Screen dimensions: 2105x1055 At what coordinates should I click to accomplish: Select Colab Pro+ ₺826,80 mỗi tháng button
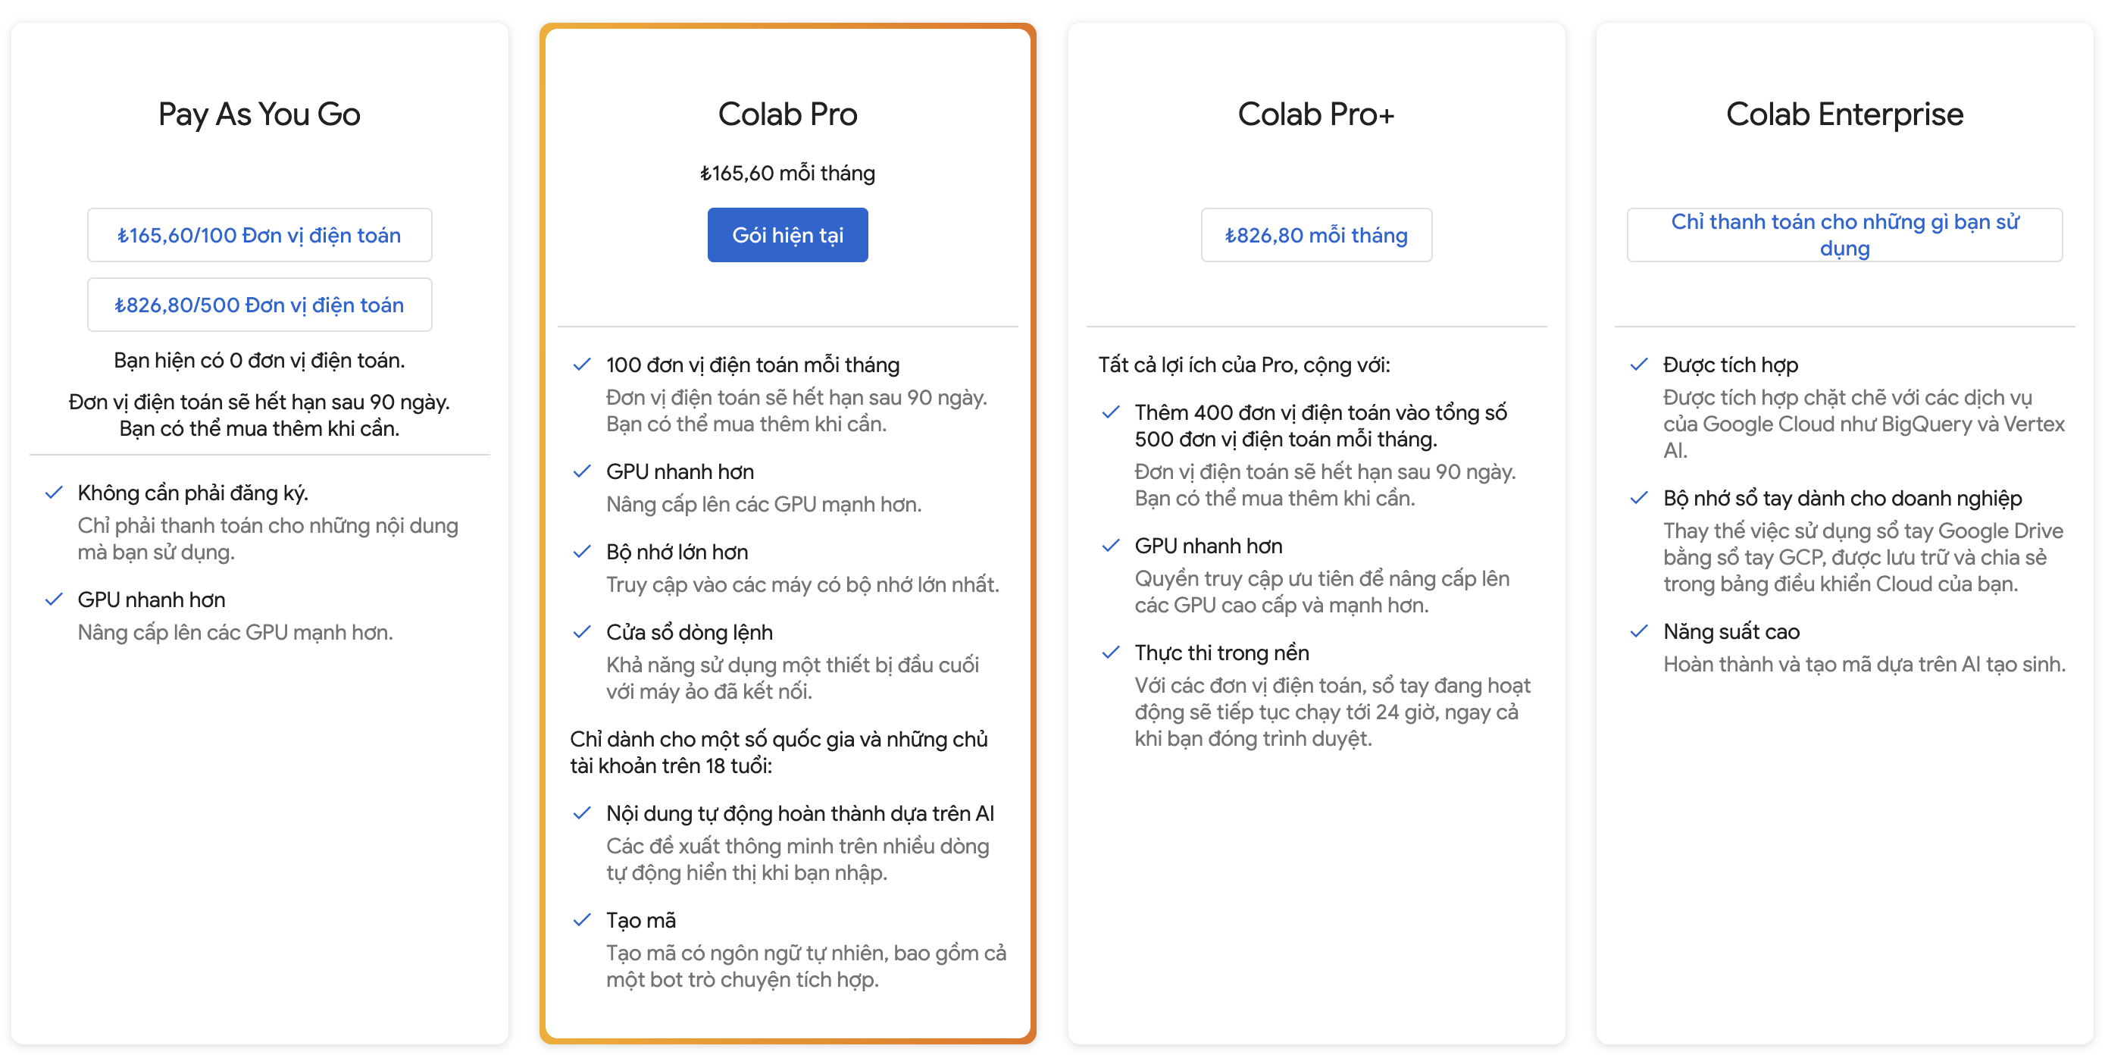tap(1315, 236)
